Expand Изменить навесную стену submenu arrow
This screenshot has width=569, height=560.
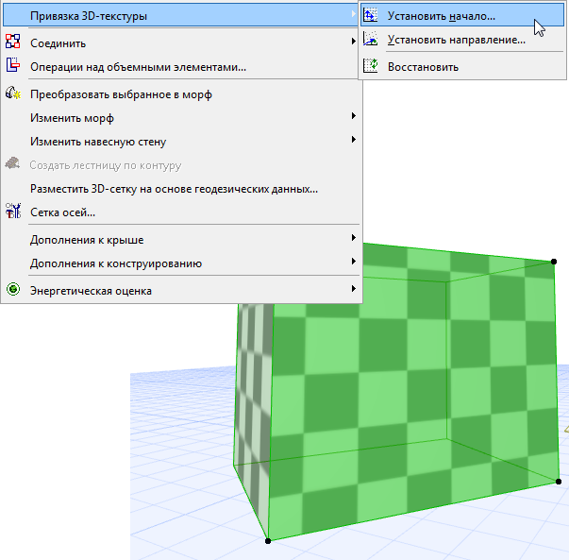(353, 140)
